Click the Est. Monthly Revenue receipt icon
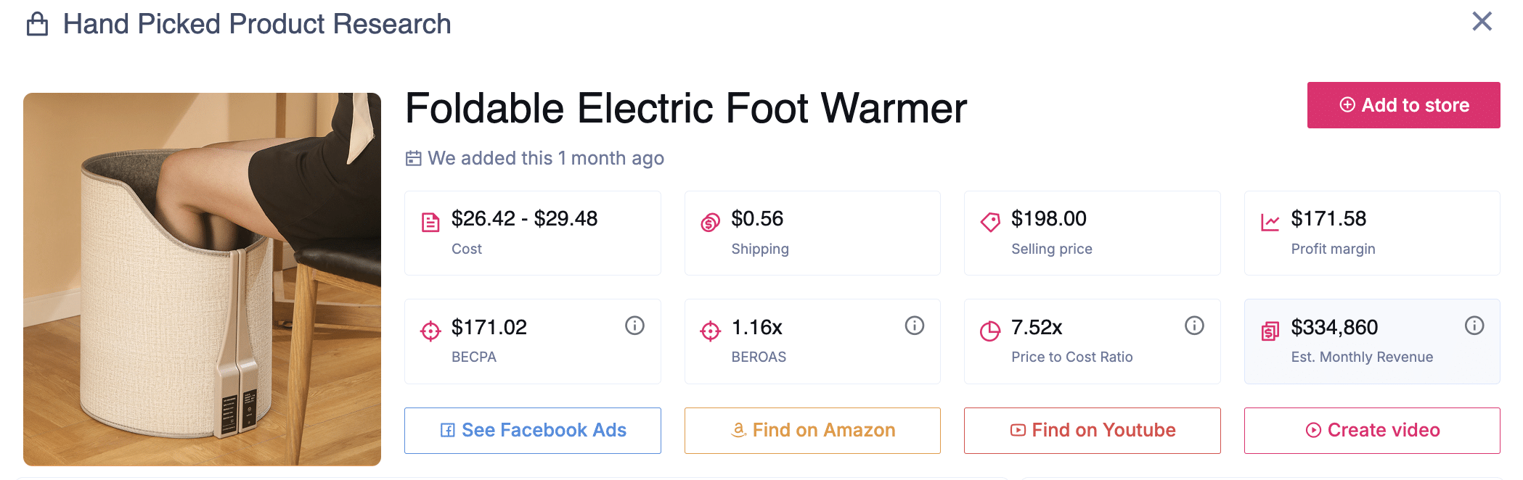The image size is (1523, 480). pos(1270,331)
